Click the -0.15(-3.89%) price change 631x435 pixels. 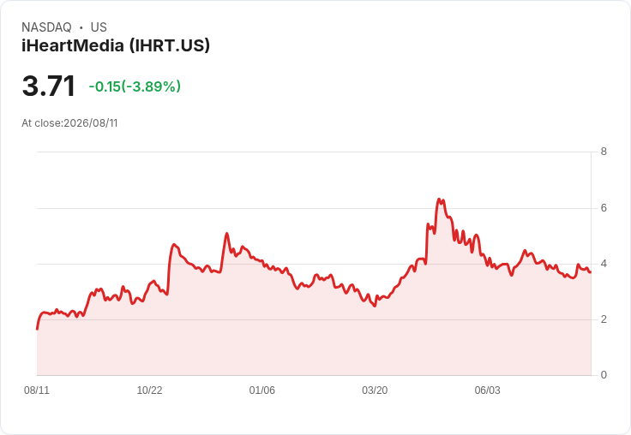click(x=135, y=86)
